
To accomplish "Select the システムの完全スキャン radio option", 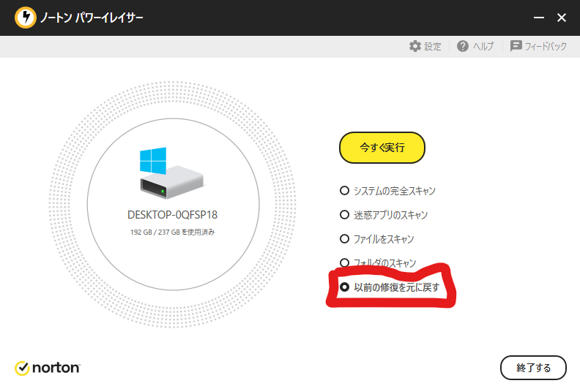I will (344, 191).
